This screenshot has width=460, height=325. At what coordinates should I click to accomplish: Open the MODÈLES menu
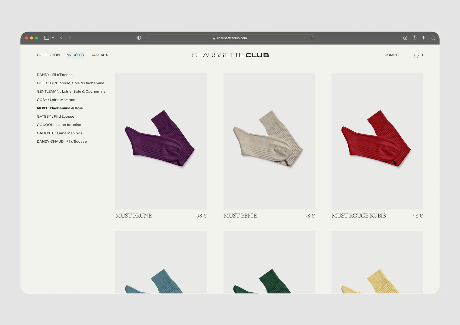pos(75,55)
